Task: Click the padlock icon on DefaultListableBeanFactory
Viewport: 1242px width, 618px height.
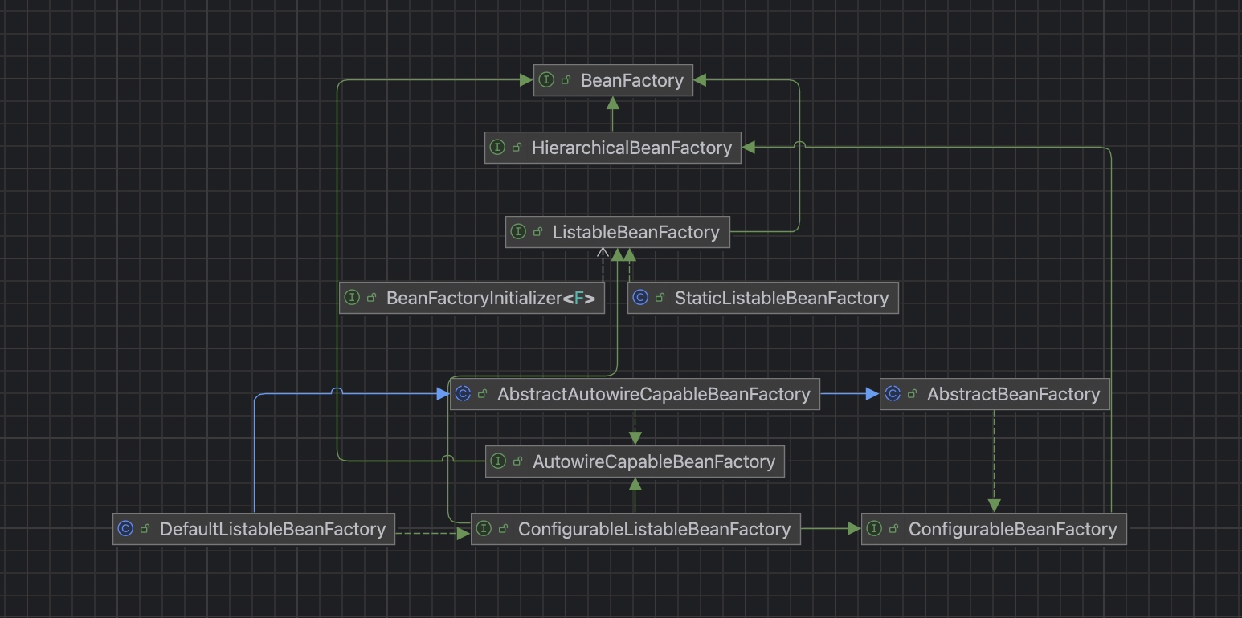Action: coord(145,528)
